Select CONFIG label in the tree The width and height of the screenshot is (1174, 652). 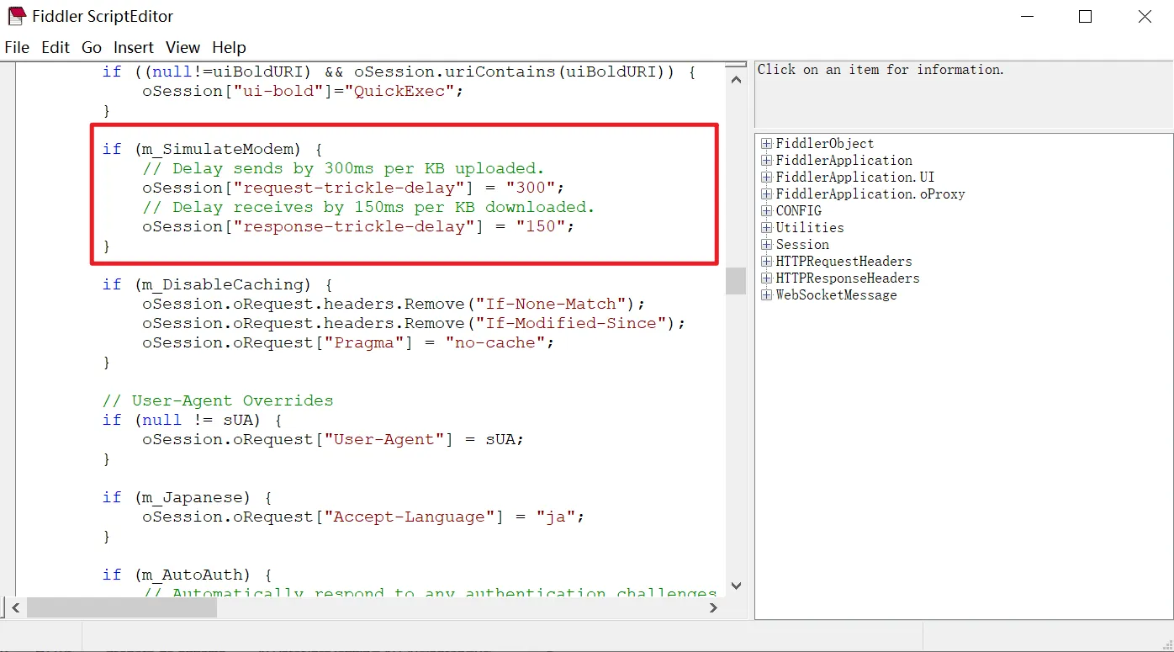coord(798,211)
